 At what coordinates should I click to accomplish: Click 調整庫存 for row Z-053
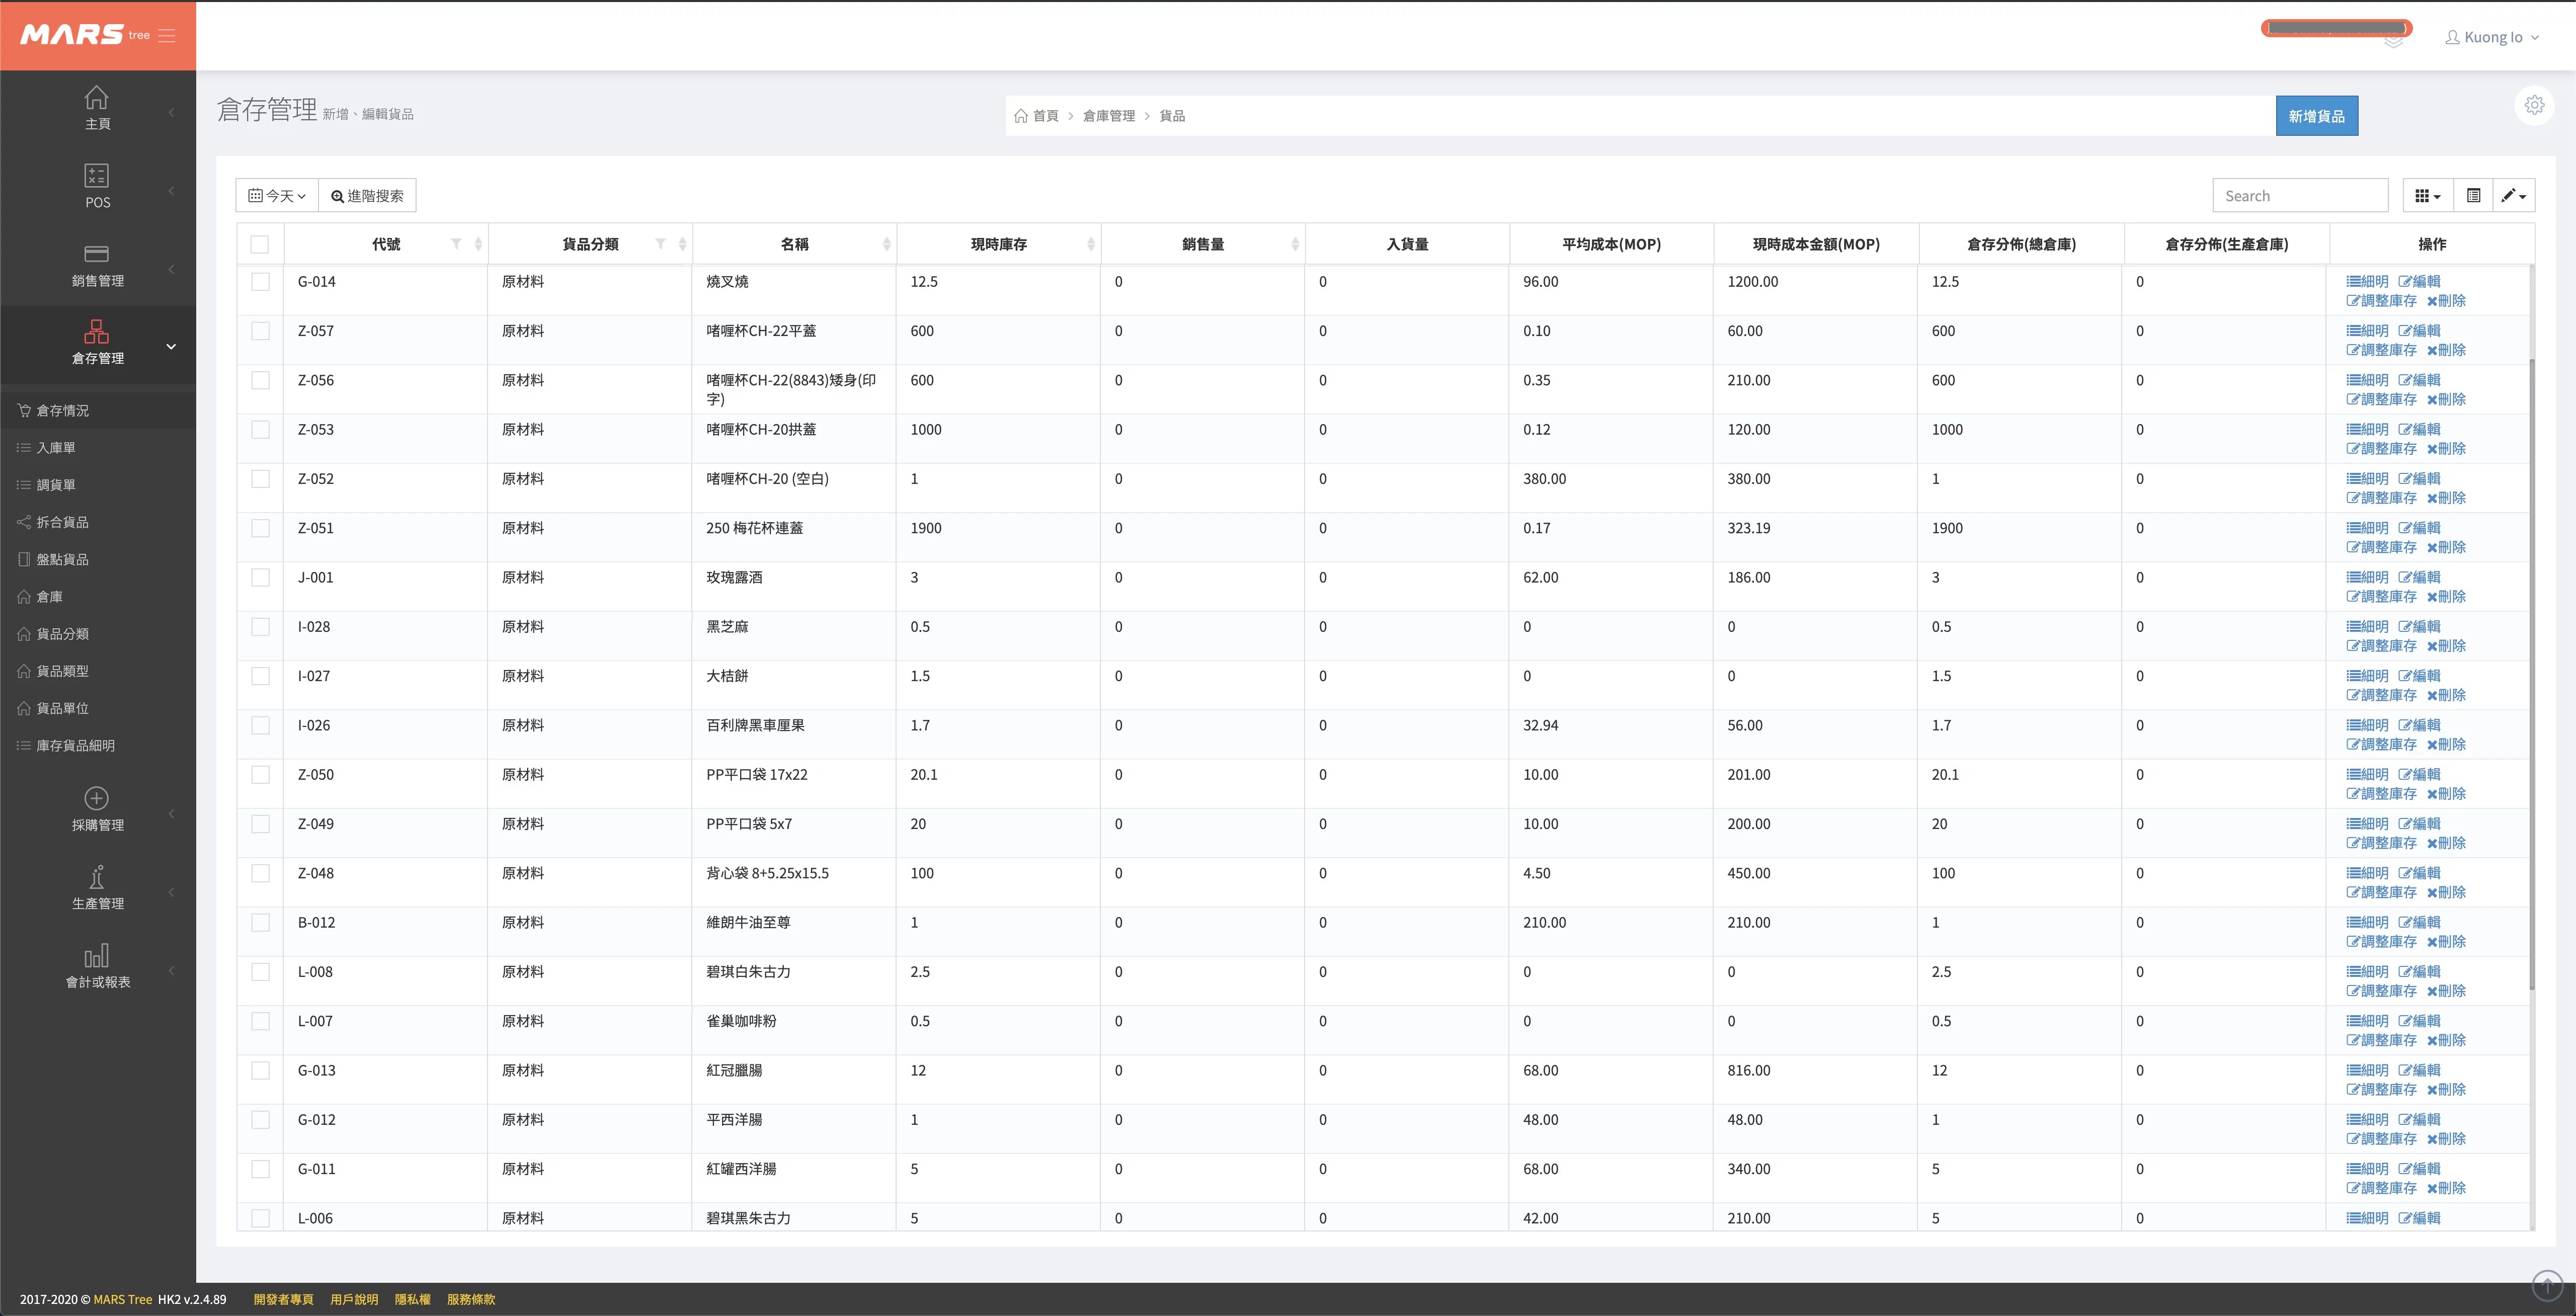pyautogui.click(x=2381, y=448)
